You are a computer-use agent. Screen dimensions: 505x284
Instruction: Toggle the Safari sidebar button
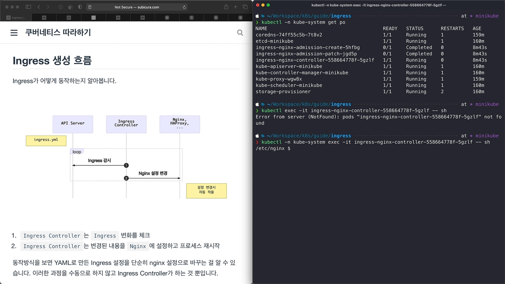(x=28, y=7)
